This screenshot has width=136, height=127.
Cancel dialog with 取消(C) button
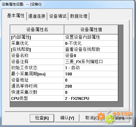92,118
